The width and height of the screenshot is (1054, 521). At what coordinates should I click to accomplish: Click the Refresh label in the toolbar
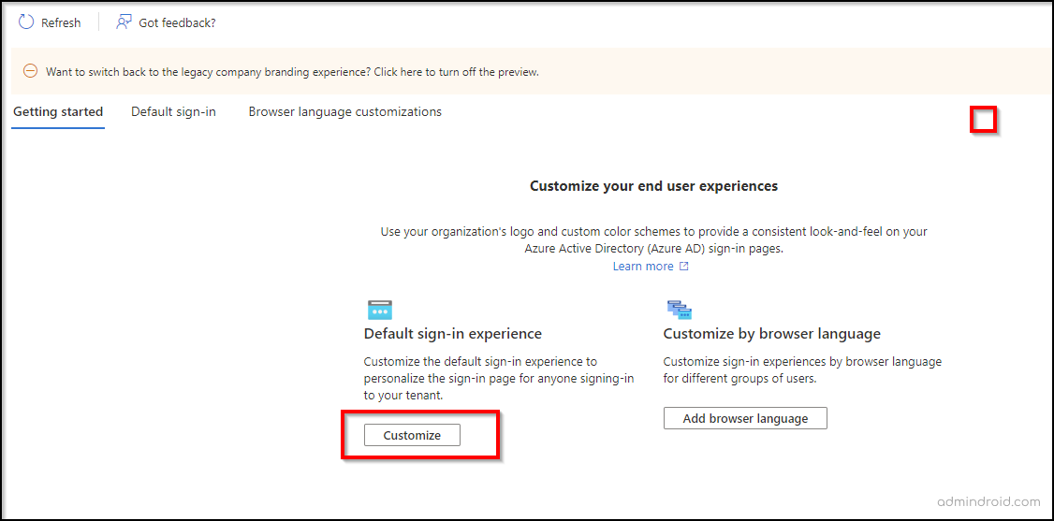(61, 22)
